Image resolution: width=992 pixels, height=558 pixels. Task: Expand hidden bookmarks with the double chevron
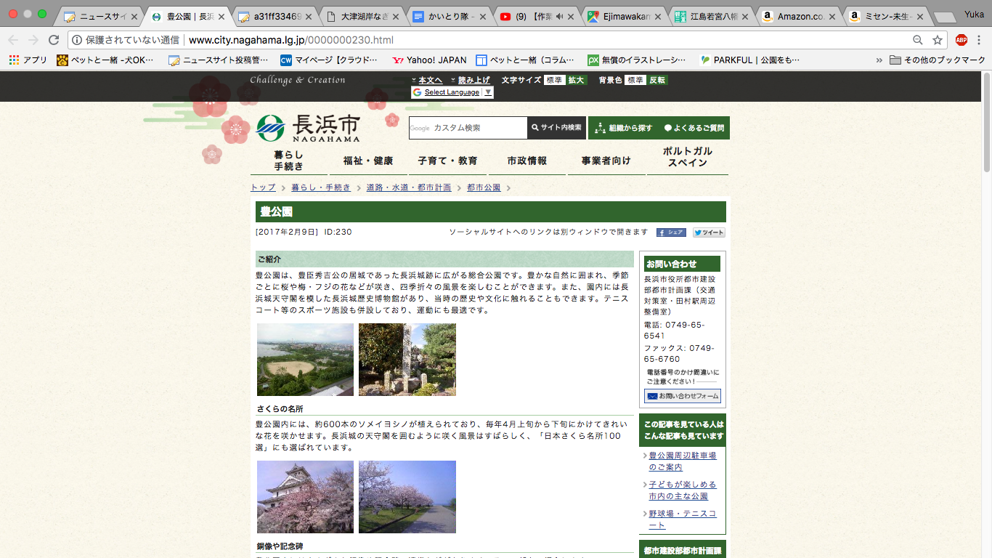tap(879, 60)
